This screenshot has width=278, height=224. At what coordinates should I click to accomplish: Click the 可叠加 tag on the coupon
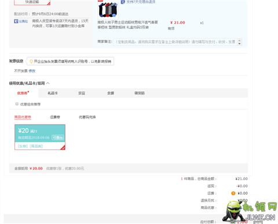point(58,137)
